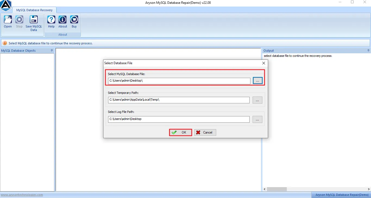Click the 'Select MySQL Database File:' label
371x198 pixels.
coord(127,74)
